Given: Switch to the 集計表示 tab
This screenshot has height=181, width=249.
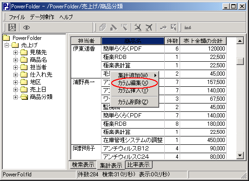Looking at the screenshot, I should pyautogui.click(x=111, y=165).
